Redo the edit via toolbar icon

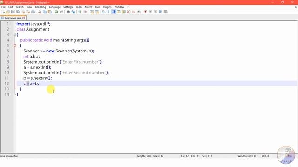[61, 12]
